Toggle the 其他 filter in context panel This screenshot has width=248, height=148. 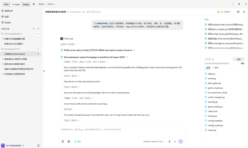pyautogui.click(x=215, y=68)
